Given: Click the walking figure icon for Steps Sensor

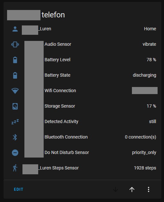Looking at the screenshot, I should (15, 168).
